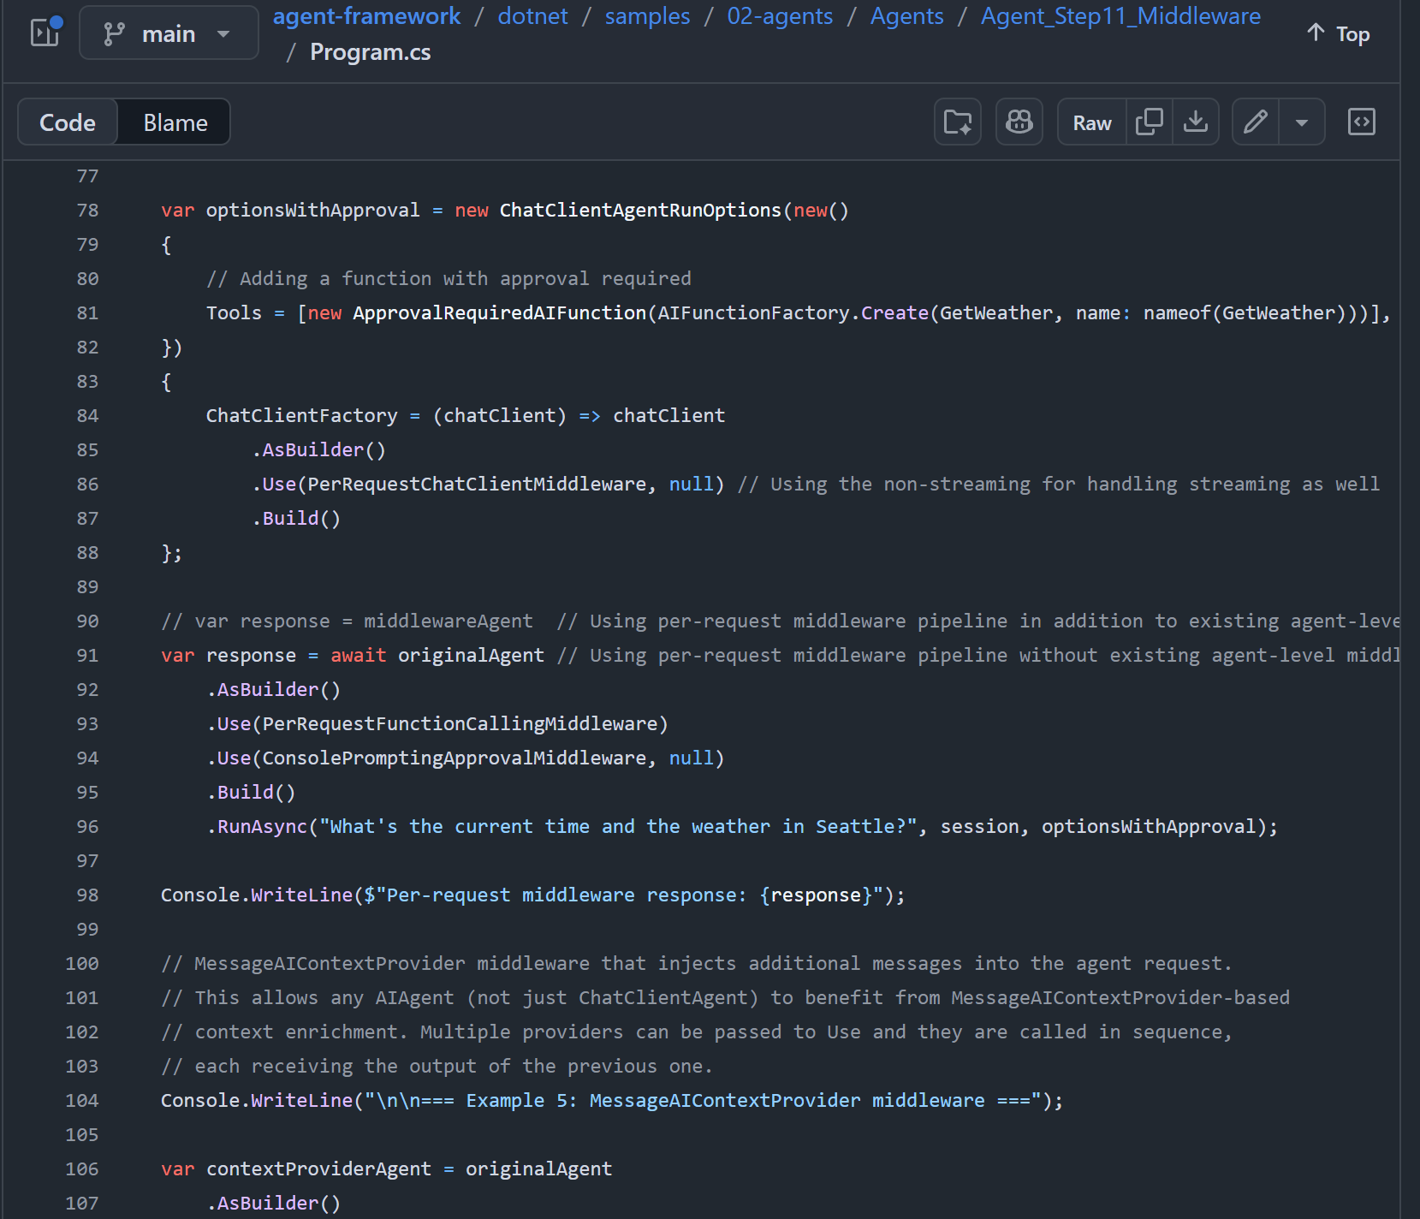This screenshot has width=1420, height=1219.
Task: Open the symbols panel
Action: point(1361,122)
